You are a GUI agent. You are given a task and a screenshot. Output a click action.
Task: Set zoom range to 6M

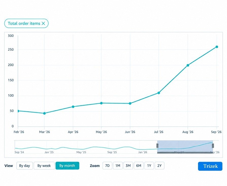click(138, 166)
